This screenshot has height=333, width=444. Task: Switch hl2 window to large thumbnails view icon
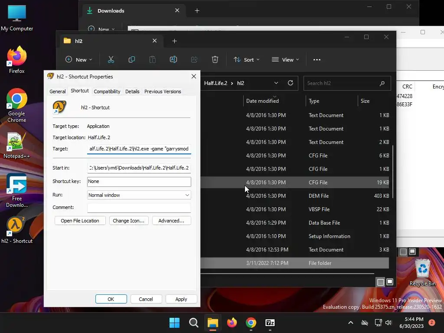coord(390,282)
